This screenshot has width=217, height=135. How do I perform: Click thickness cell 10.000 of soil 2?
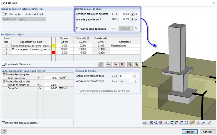65,49
